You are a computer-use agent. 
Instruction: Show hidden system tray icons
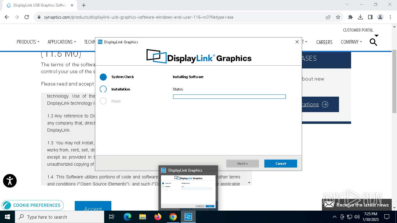(334, 217)
